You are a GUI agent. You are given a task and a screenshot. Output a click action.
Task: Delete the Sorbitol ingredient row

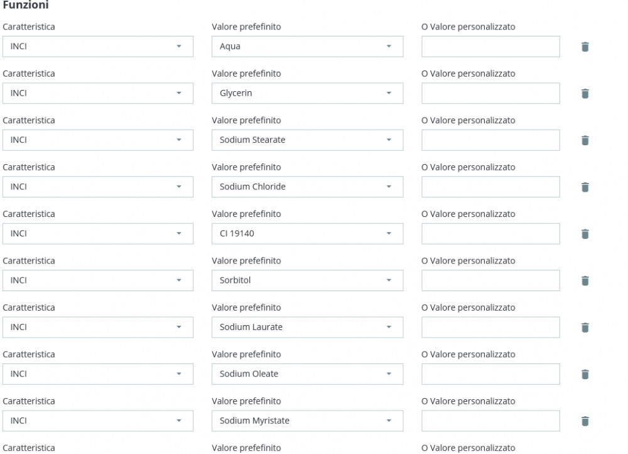coord(584,280)
